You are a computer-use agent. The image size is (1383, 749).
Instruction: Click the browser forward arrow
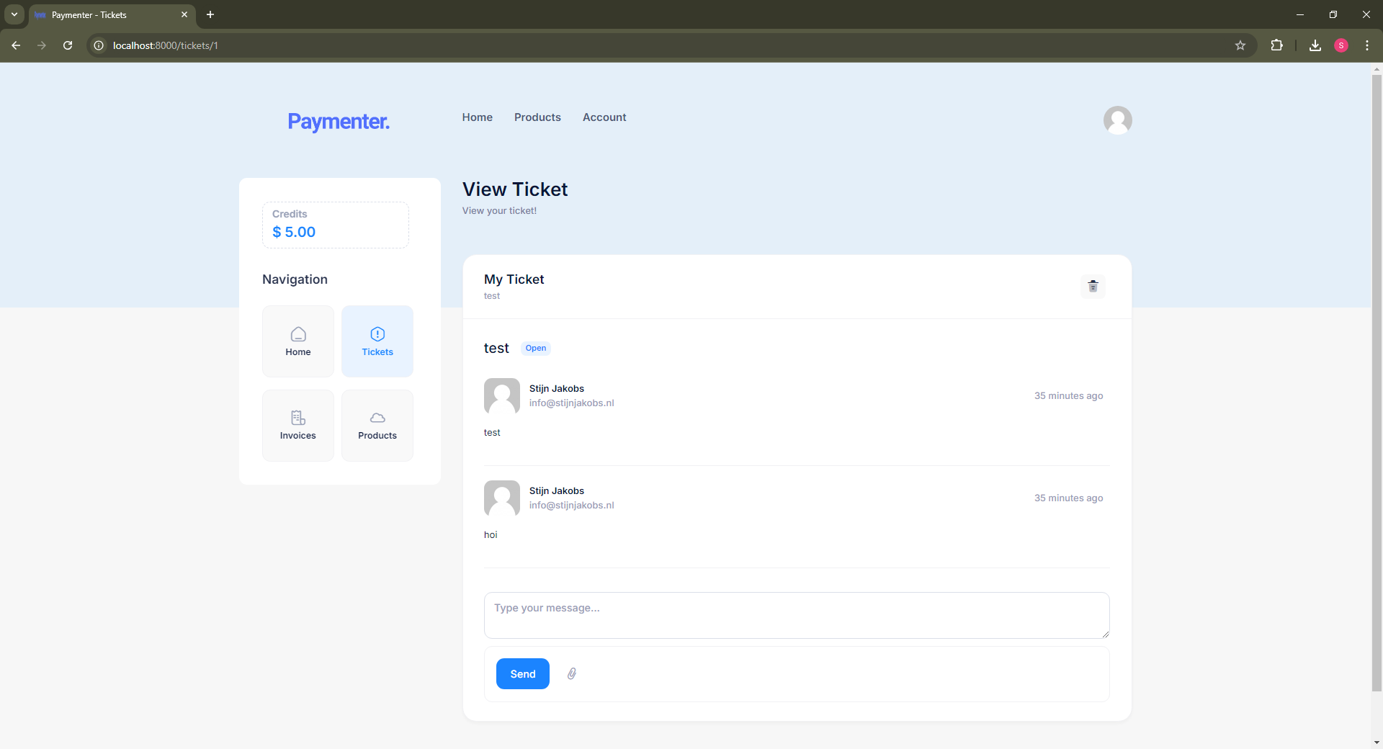click(42, 45)
